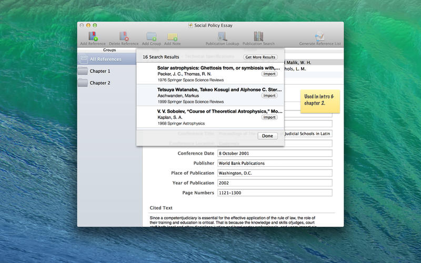Image resolution: width=421 pixels, height=263 pixels.
Task: Click the Delete Reference toolbar icon
Action: [124, 36]
